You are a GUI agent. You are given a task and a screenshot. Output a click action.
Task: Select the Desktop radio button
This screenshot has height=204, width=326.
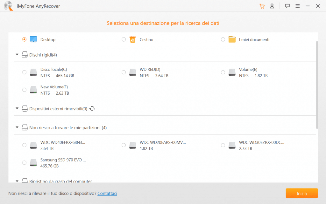(24, 39)
